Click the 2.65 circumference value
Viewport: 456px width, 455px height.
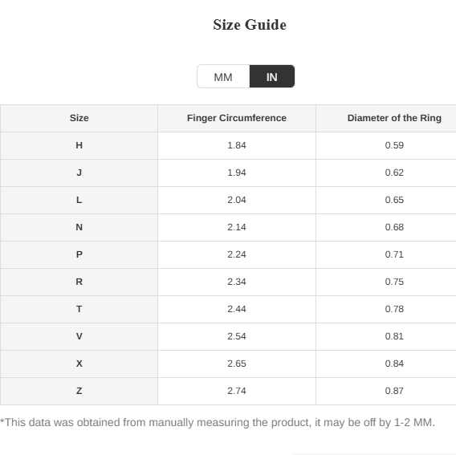pyautogui.click(x=237, y=364)
